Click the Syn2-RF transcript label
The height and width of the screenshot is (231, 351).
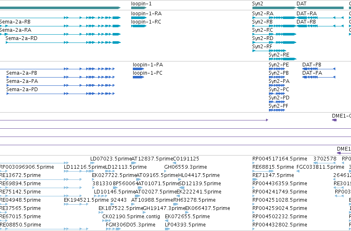click(x=262, y=47)
